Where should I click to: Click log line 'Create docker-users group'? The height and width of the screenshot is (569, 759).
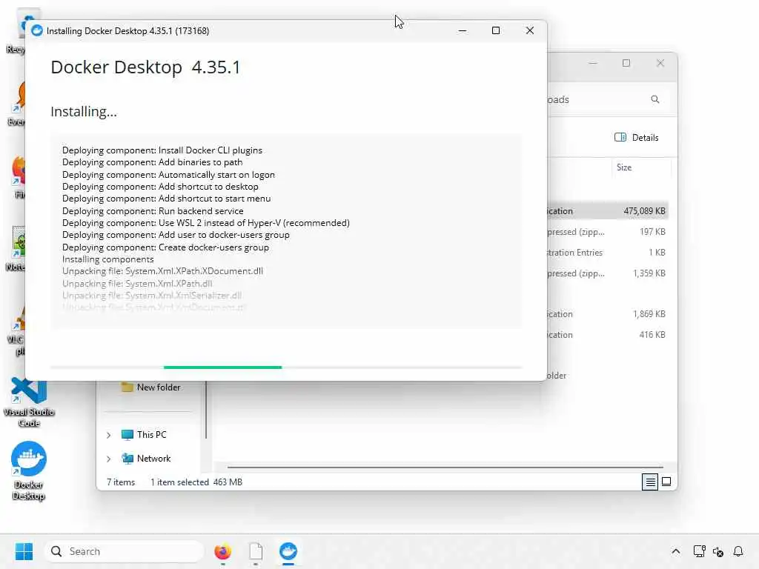(165, 247)
